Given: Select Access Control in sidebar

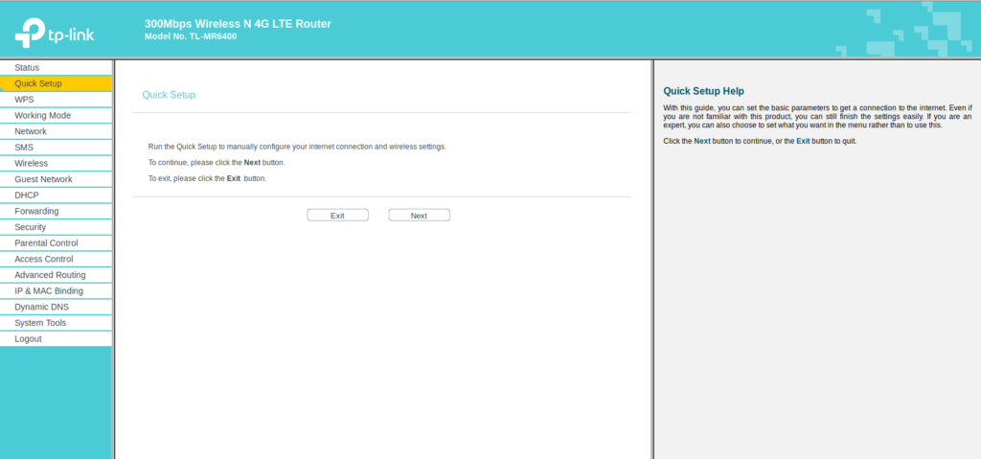Looking at the screenshot, I should pyautogui.click(x=43, y=259).
